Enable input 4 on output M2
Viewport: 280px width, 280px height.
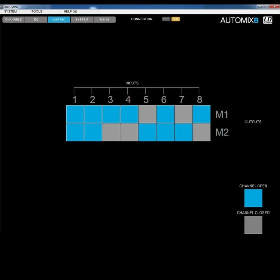point(129,132)
